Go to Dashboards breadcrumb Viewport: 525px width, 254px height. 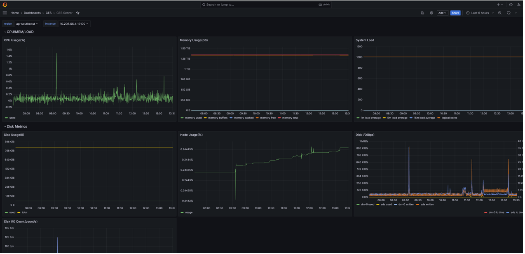coord(32,13)
